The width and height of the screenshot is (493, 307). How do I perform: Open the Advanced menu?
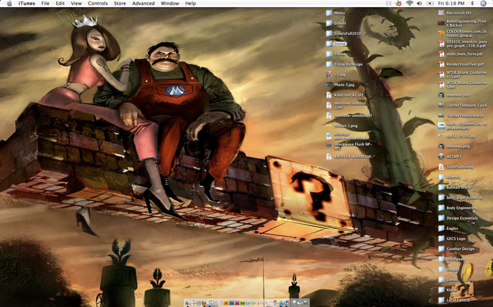pos(143,3)
